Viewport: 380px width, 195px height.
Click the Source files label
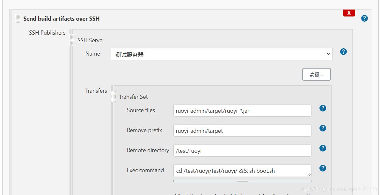tap(141, 110)
